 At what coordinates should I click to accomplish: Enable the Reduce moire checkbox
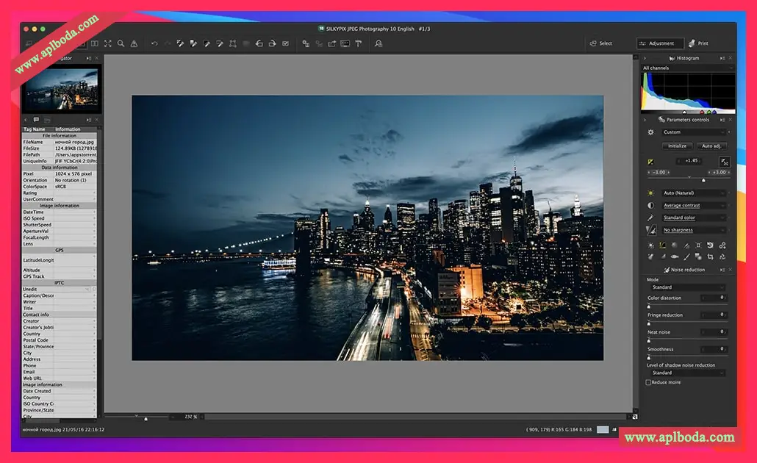click(648, 382)
